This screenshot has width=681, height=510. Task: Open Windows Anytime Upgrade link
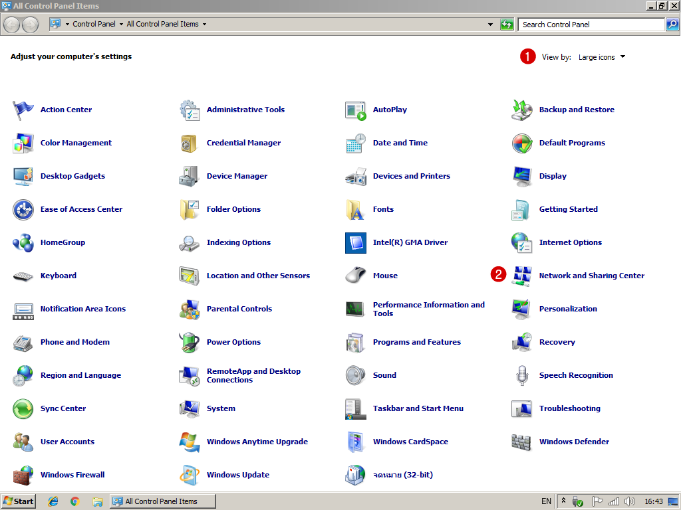[x=257, y=442]
